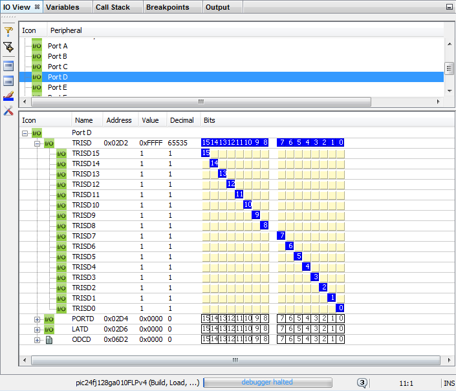Expand the PORTD register node
The image size is (456, 391).
(x=38, y=319)
